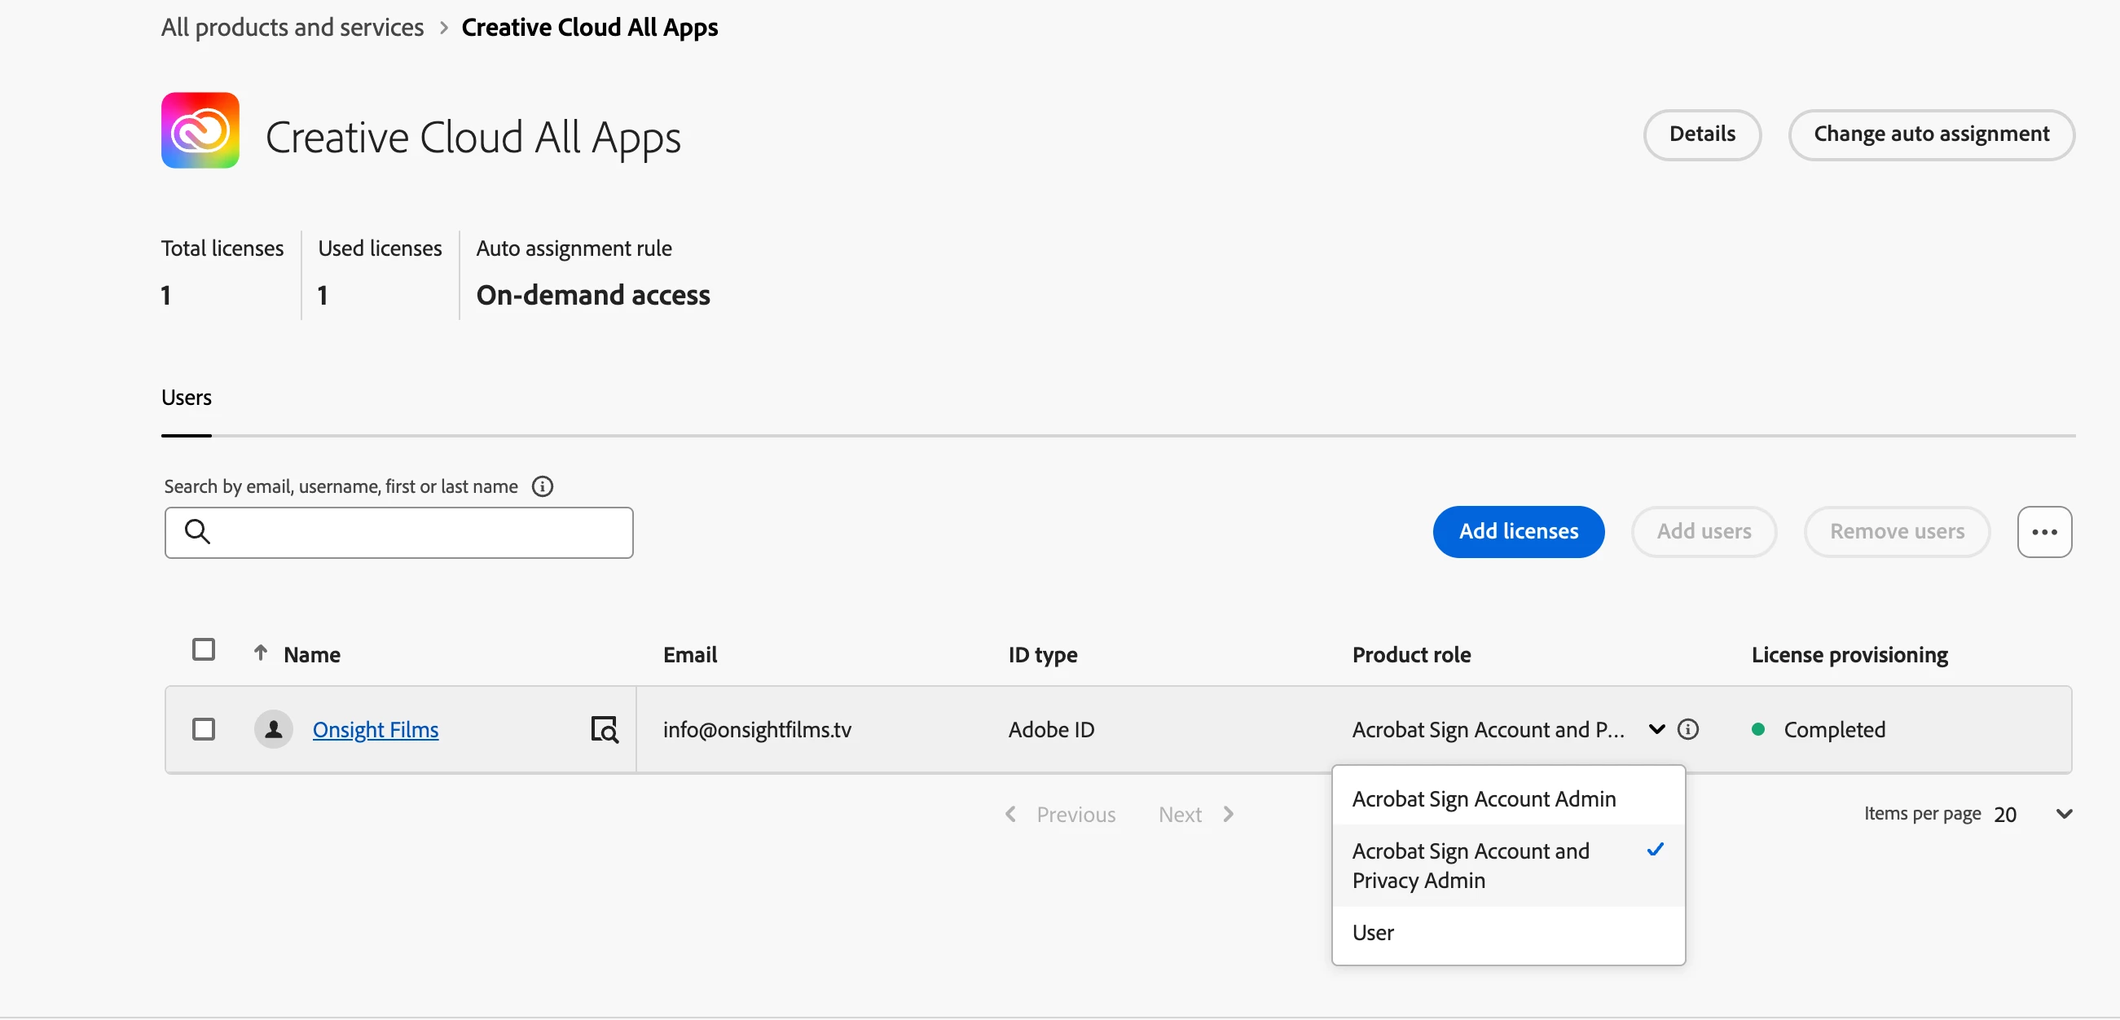Collapse the Product role dropdown chevron

[x=1656, y=729]
